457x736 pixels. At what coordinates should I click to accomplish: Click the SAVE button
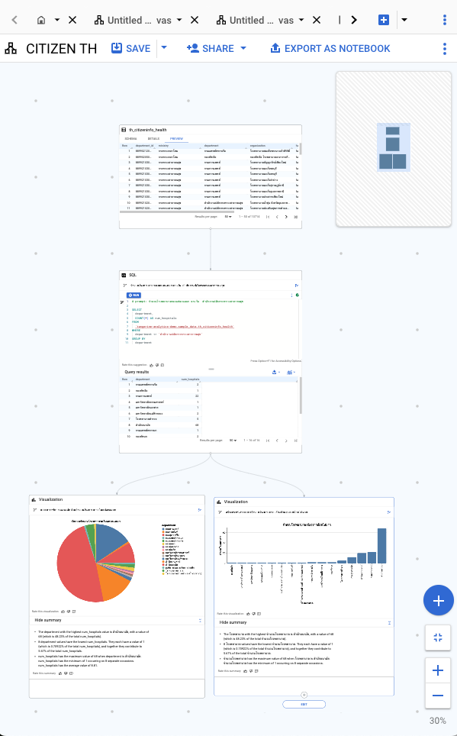(x=130, y=48)
